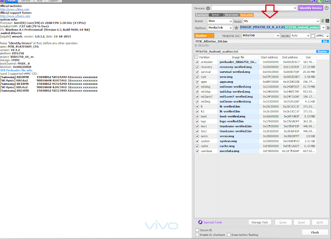Expand the Security section
331x239 pixels.
pos(196,45)
